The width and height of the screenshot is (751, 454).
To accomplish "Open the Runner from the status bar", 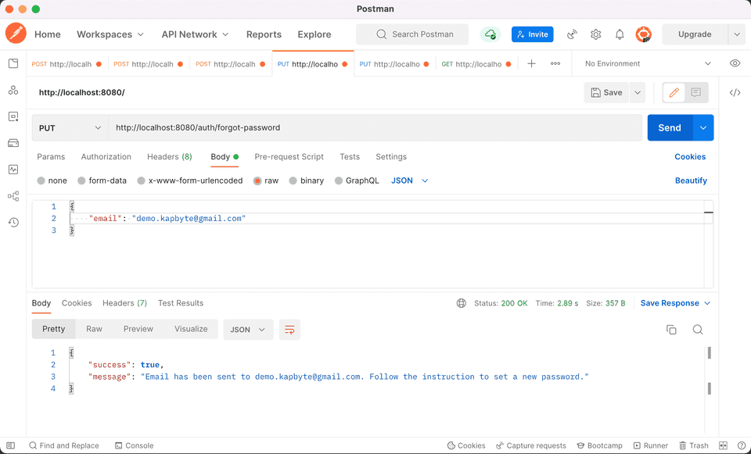I will click(651, 445).
